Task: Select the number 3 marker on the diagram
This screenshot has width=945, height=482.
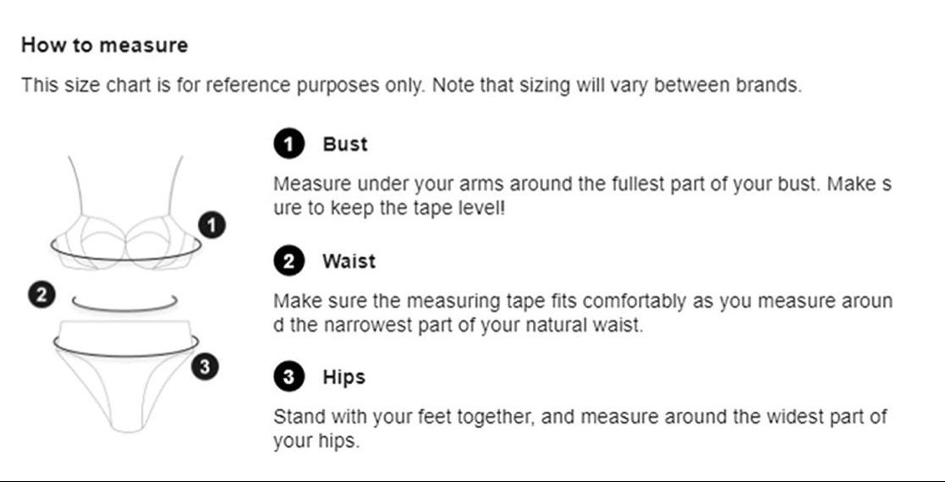Action: 204,366
